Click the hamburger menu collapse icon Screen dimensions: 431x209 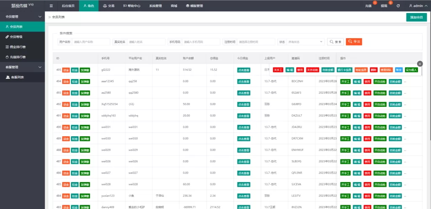[x=51, y=6]
